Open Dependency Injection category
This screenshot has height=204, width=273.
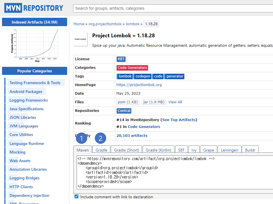coord(29,195)
